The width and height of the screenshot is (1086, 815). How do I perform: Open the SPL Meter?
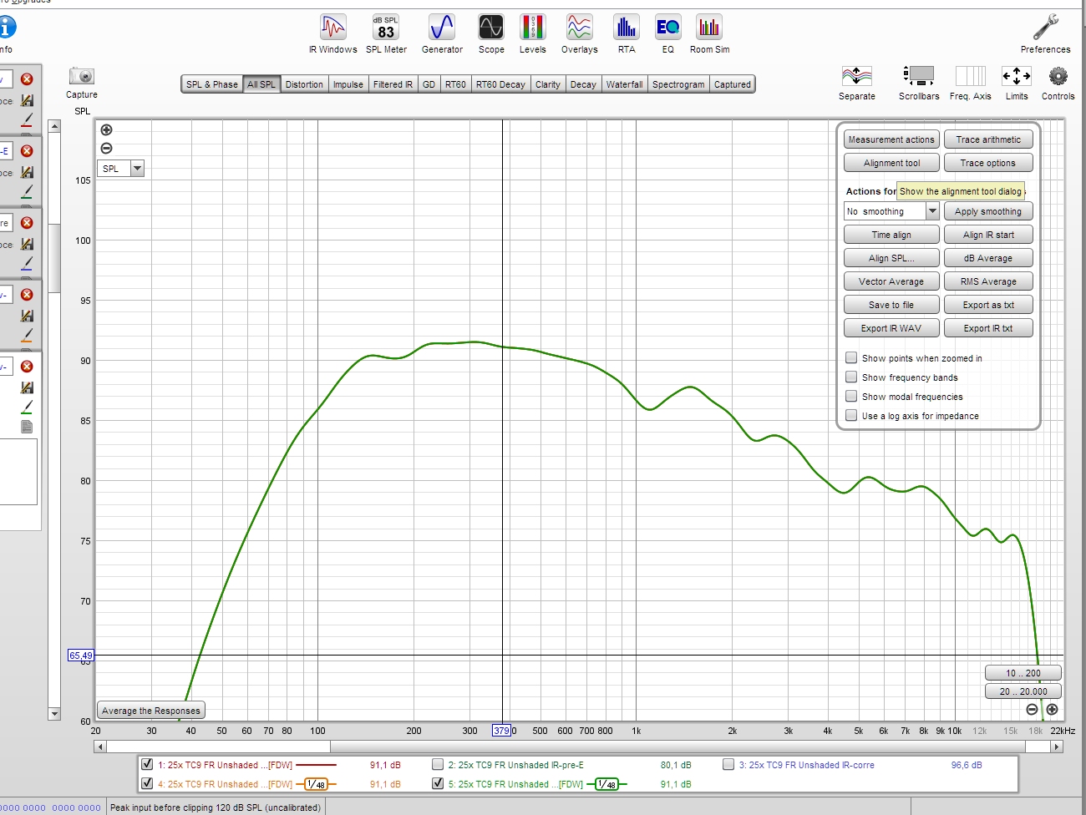tap(386, 34)
